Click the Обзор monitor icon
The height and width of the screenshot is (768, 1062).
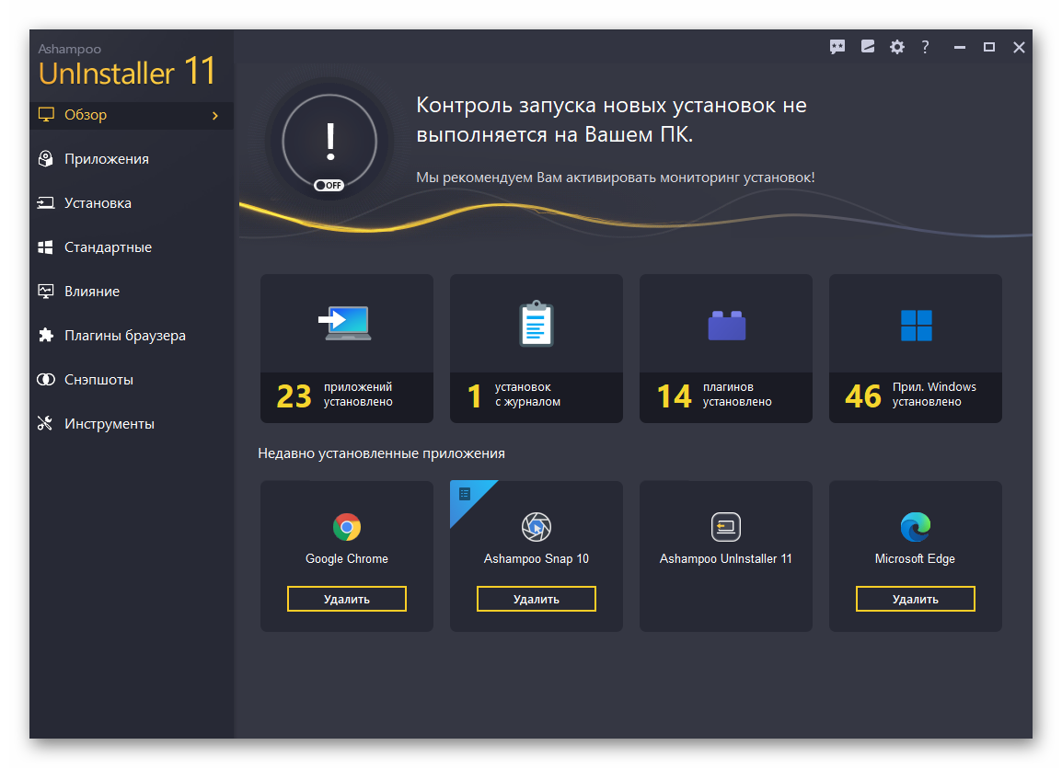(46, 114)
